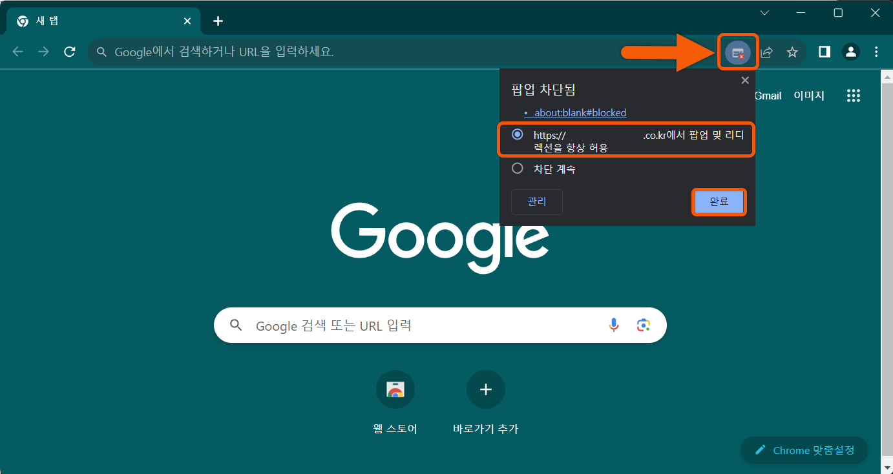Start voice search with microphone icon
The height and width of the screenshot is (474, 893).
(614, 325)
